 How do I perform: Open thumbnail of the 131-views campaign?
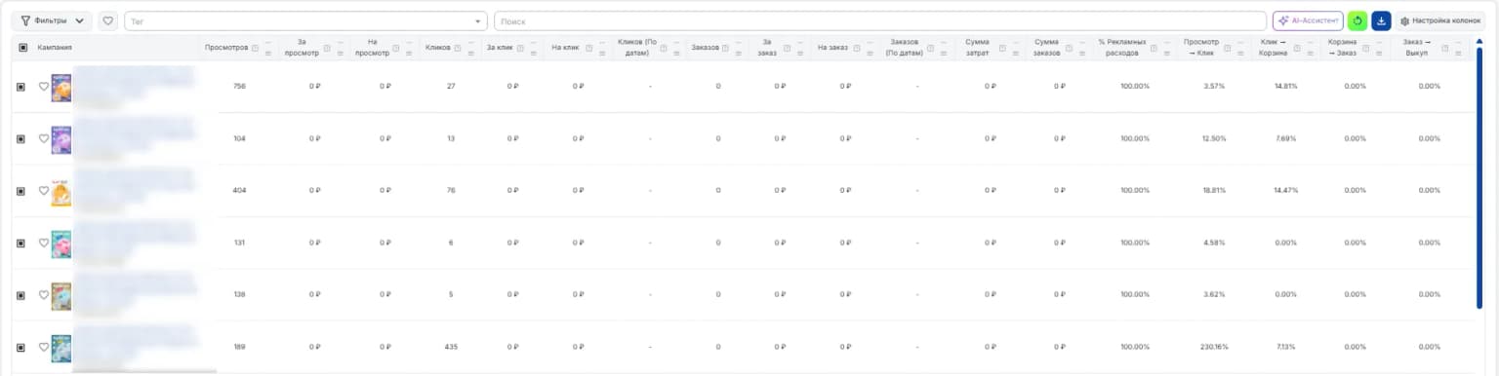[61, 244]
